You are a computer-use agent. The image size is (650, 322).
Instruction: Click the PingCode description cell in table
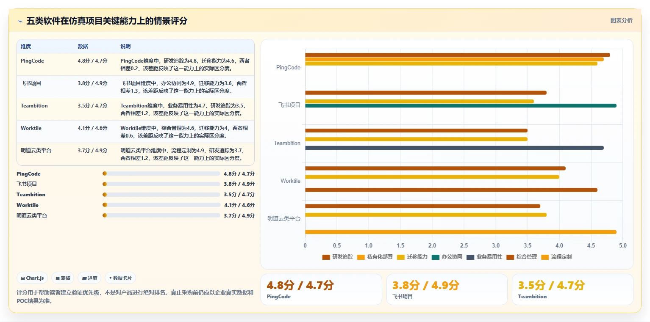coord(185,64)
